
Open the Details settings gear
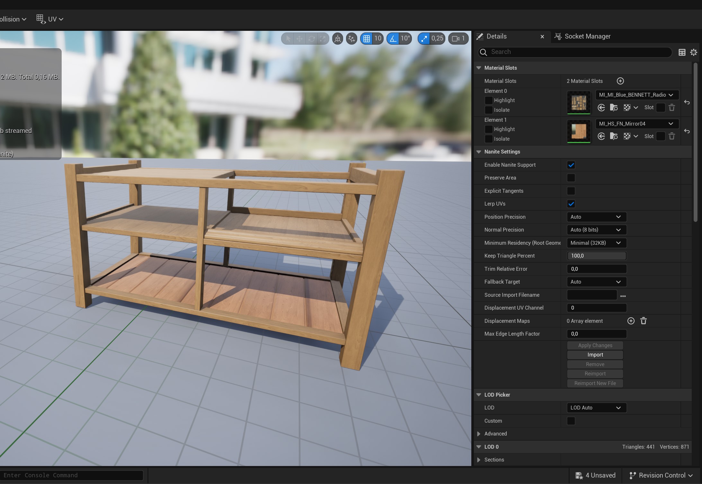pos(694,52)
